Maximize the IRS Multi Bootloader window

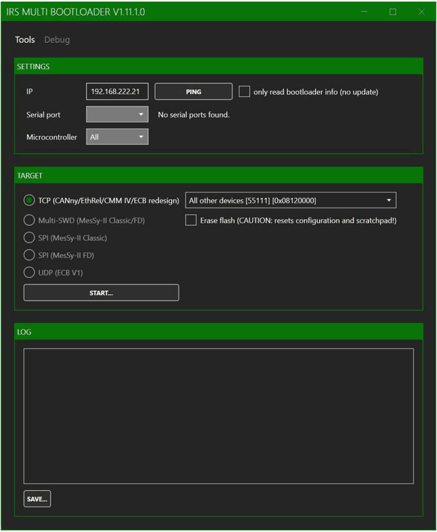392,12
